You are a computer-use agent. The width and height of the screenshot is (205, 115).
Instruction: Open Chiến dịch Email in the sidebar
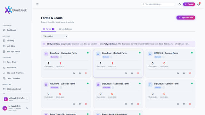coord(16,89)
